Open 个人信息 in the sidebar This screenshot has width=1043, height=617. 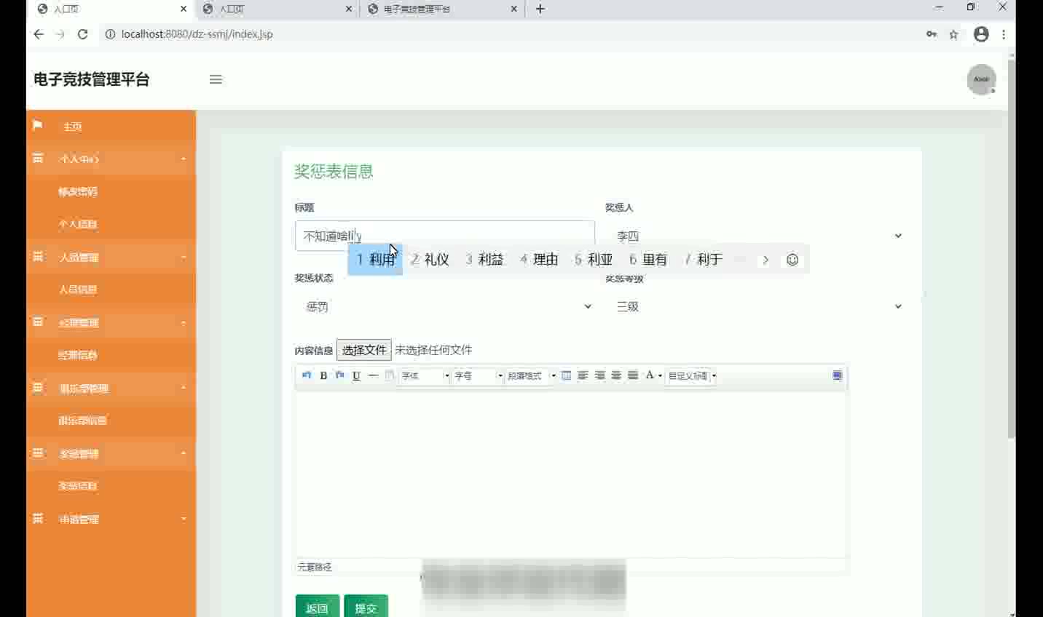point(78,224)
